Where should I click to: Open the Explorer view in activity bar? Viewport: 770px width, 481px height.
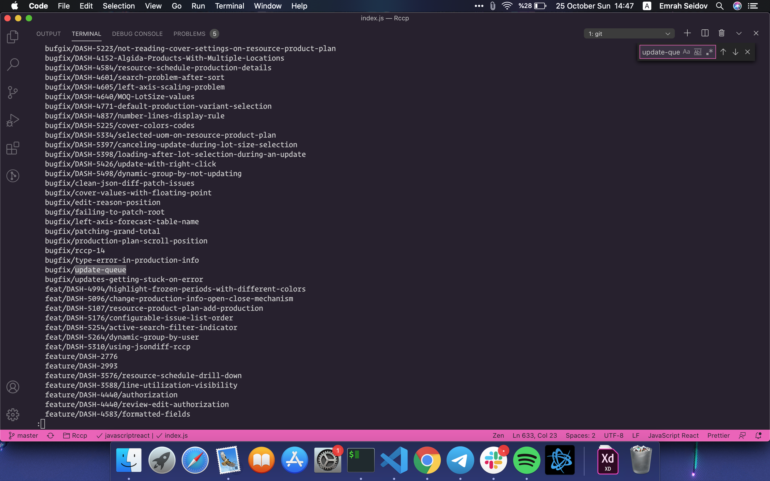(x=13, y=37)
